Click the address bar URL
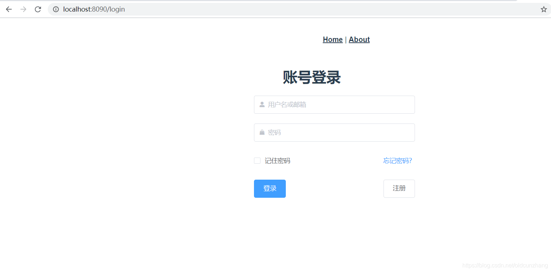 click(x=93, y=9)
